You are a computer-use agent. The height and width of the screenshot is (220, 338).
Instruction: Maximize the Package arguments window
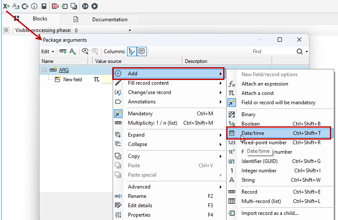280,40
